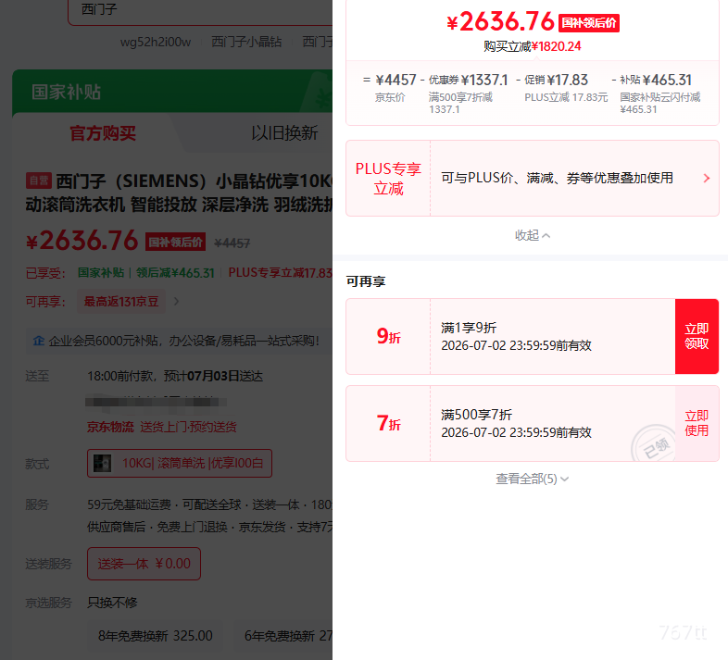Click the 国补领后价 tag beside ¥2636.76 in left page
This screenshot has width=728, height=660.
point(175,242)
